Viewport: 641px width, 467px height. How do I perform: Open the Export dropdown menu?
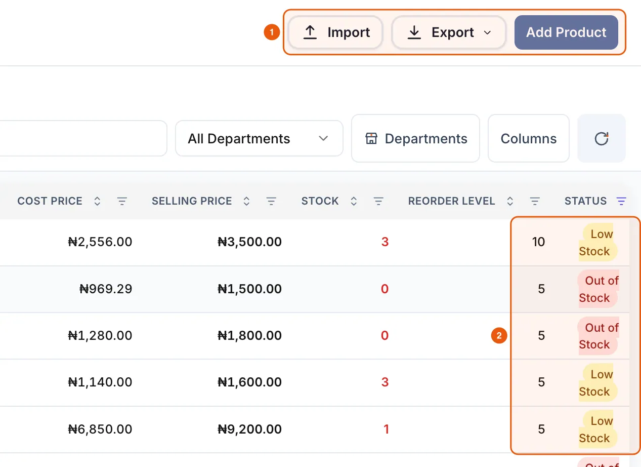[449, 32]
